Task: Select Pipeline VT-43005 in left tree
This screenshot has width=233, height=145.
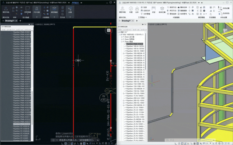Action: point(21,138)
